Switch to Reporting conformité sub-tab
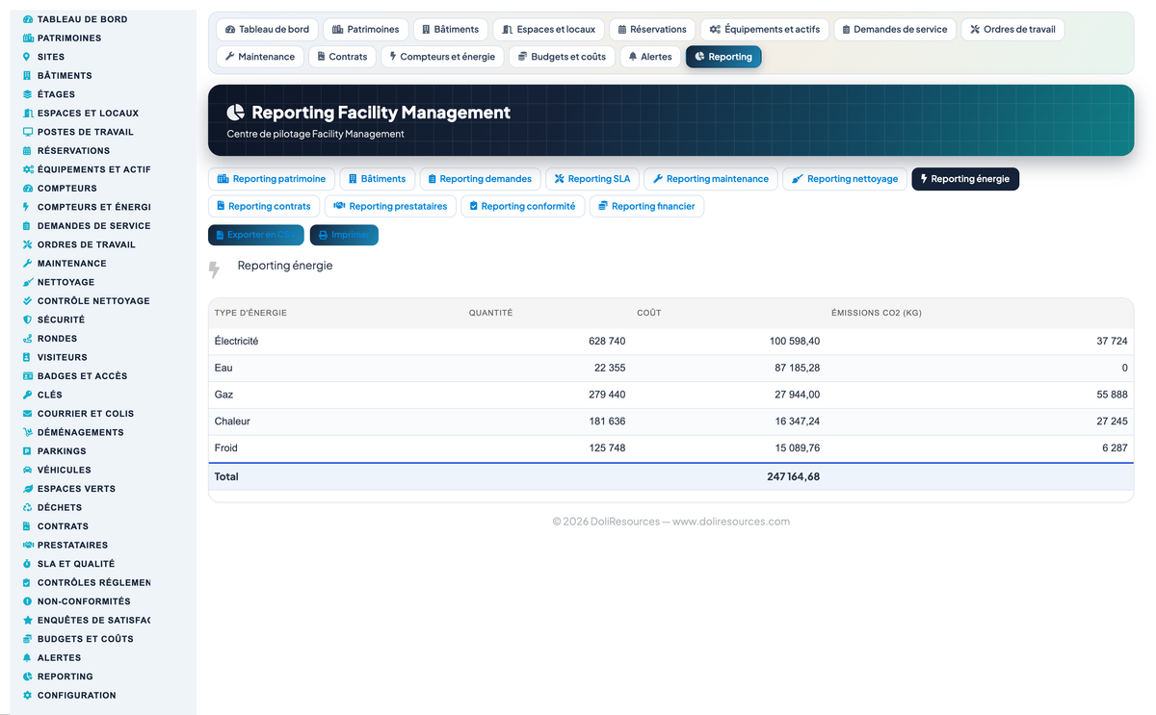Screen dimensions: 1156x715 coord(523,206)
